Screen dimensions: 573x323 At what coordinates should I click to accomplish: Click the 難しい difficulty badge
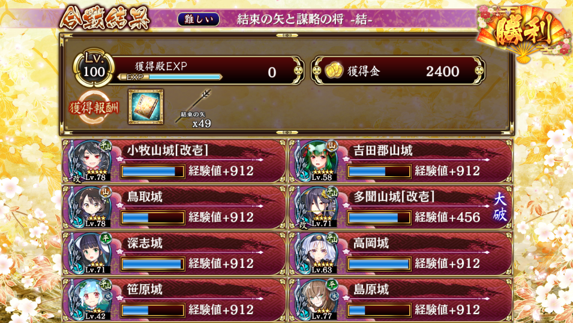tap(199, 19)
